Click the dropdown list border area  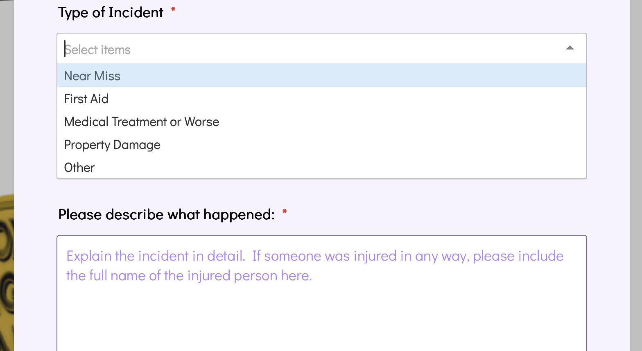pos(587,123)
